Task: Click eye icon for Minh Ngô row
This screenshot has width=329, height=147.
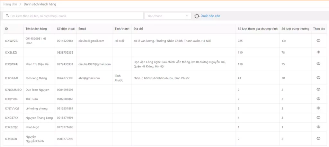Action: click(x=318, y=127)
